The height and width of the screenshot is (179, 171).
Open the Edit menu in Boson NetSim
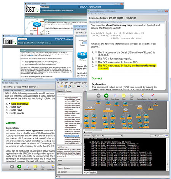click(x=62, y=83)
